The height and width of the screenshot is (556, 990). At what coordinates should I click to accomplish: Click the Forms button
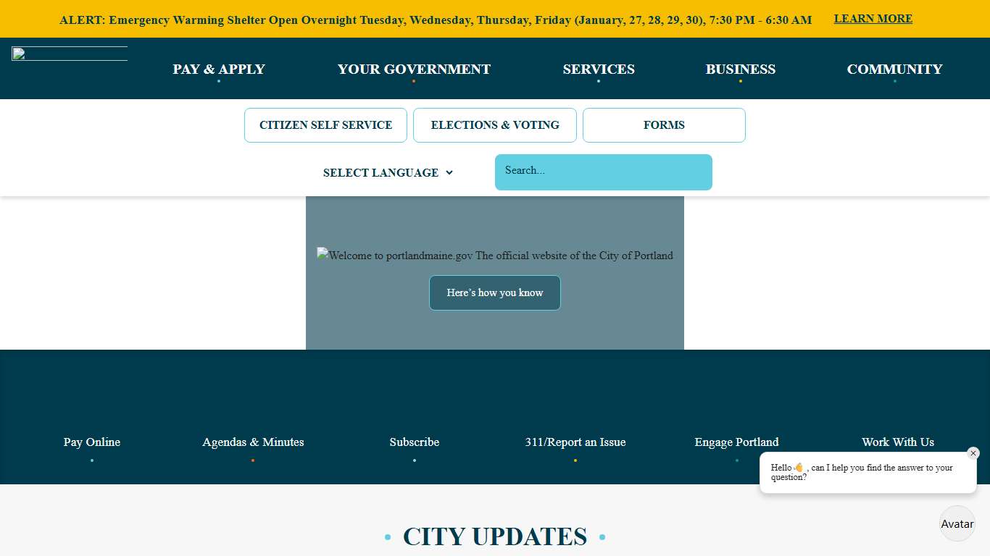coord(664,125)
